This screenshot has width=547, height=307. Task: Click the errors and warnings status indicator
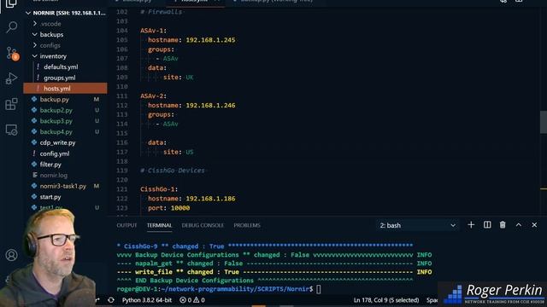point(191,299)
